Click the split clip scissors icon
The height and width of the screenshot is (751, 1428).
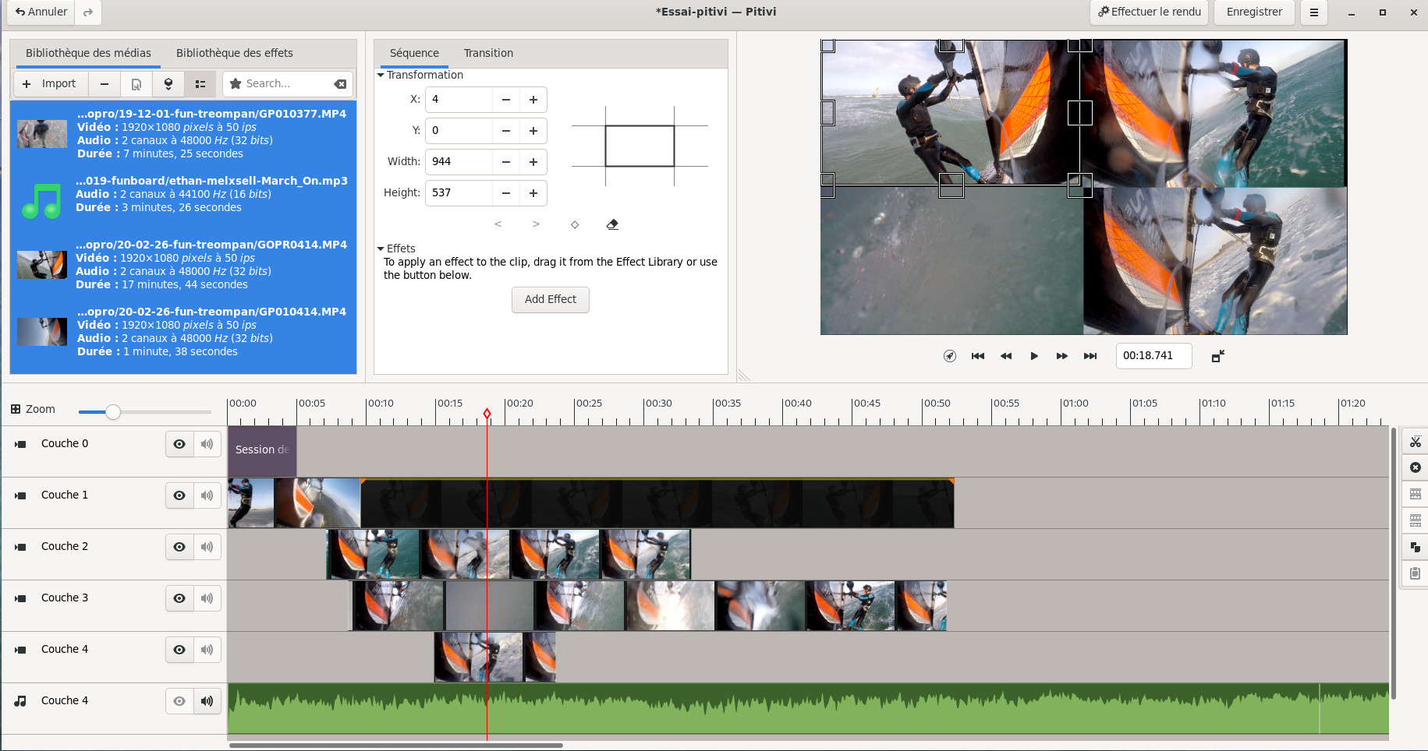click(1415, 442)
